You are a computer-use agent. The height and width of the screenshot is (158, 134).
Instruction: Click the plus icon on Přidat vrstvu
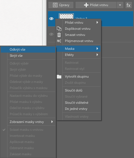pos(86,5)
